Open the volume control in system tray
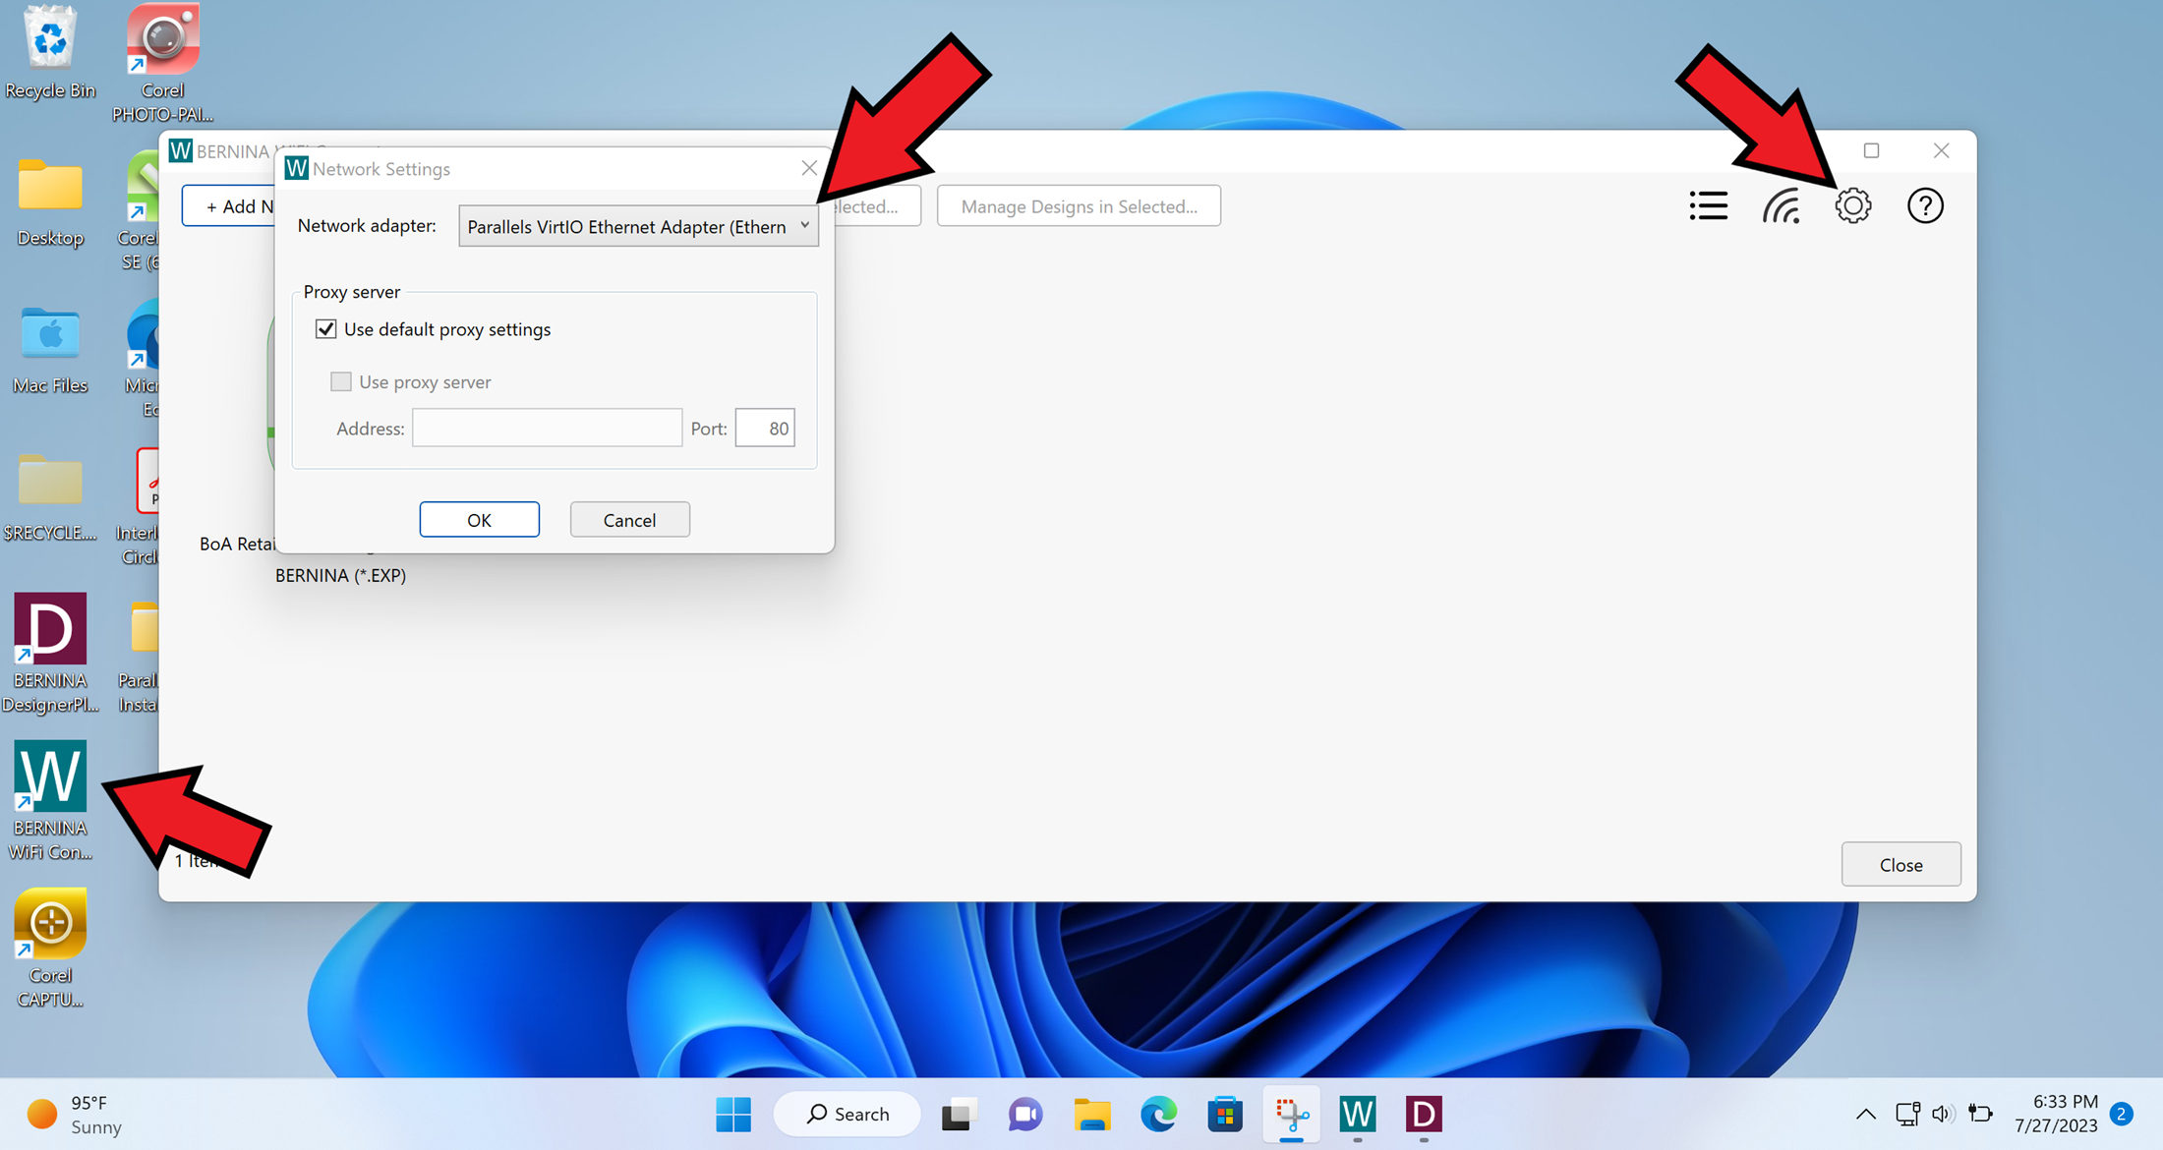Screen dimensions: 2163x1150 click(x=1943, y=1114)
